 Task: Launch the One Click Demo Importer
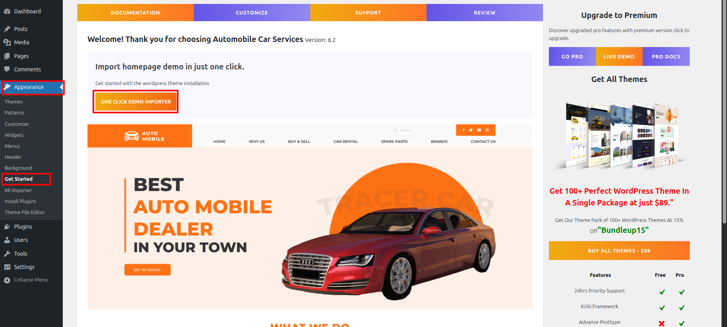[136, 102]
